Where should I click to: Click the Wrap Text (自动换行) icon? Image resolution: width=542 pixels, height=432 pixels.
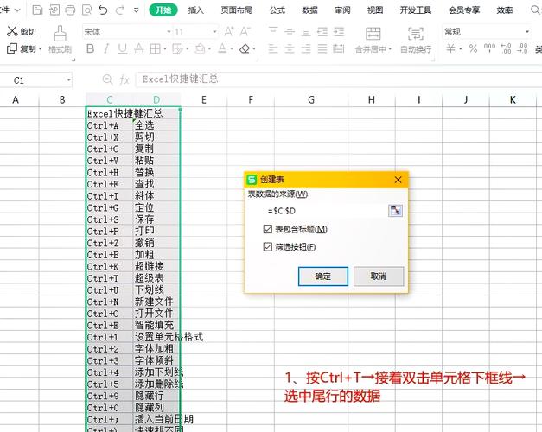[416, 34]
